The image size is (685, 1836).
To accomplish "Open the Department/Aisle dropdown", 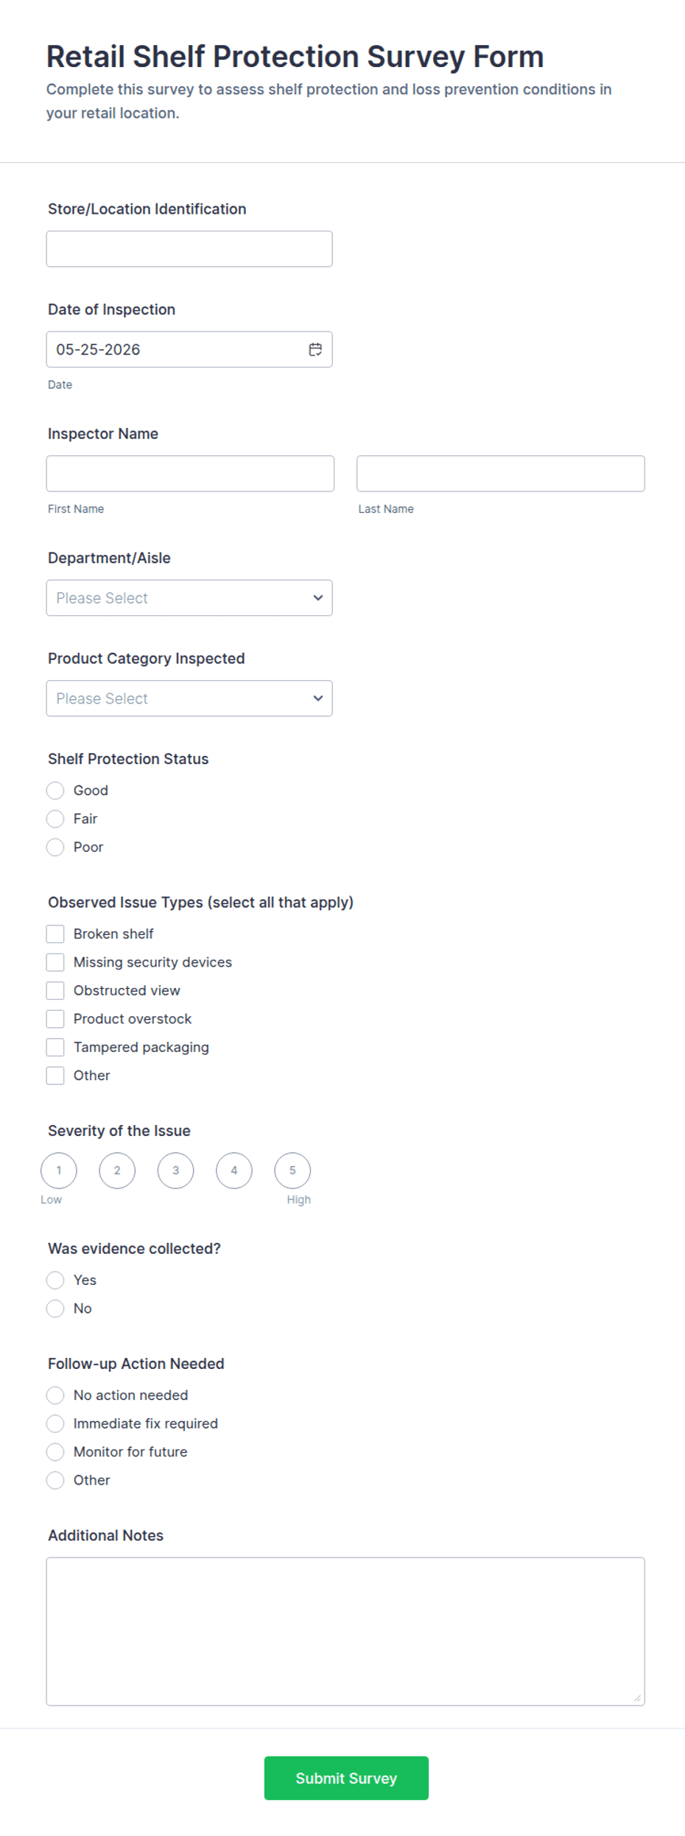I will coord(189,598).
